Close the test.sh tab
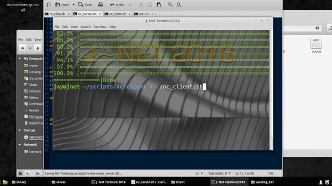This screenshot has height=186, width=332. pos(152,14)
